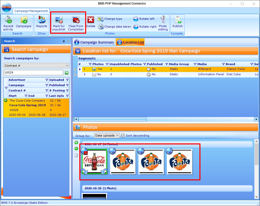Screen dimensions: 260x206
Task: Click photos panel scroll down arrow
Action: point(256,197)
